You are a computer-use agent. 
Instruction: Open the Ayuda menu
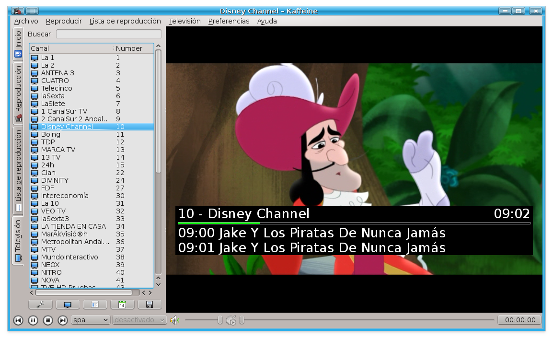[x=267, y=21]
